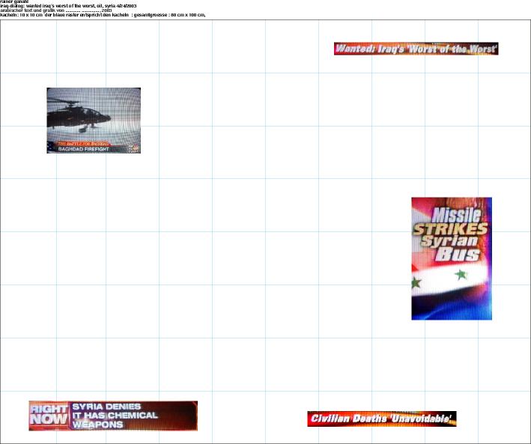Screen dimensions: 531x444
Task: Click the red "The Battle for Baghdad" strip
Action: pos(85,143)
